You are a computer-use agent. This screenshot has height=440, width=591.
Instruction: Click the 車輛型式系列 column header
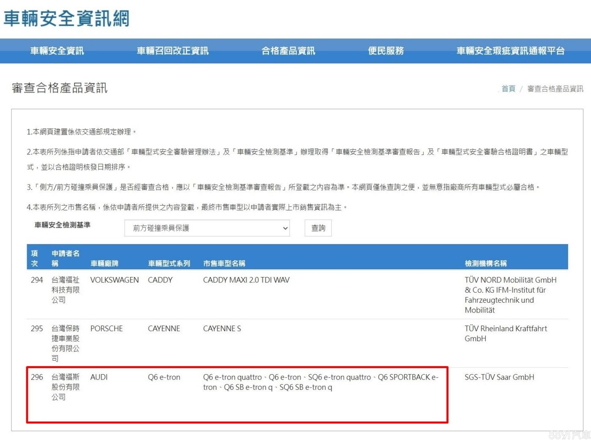click(169, 263)
